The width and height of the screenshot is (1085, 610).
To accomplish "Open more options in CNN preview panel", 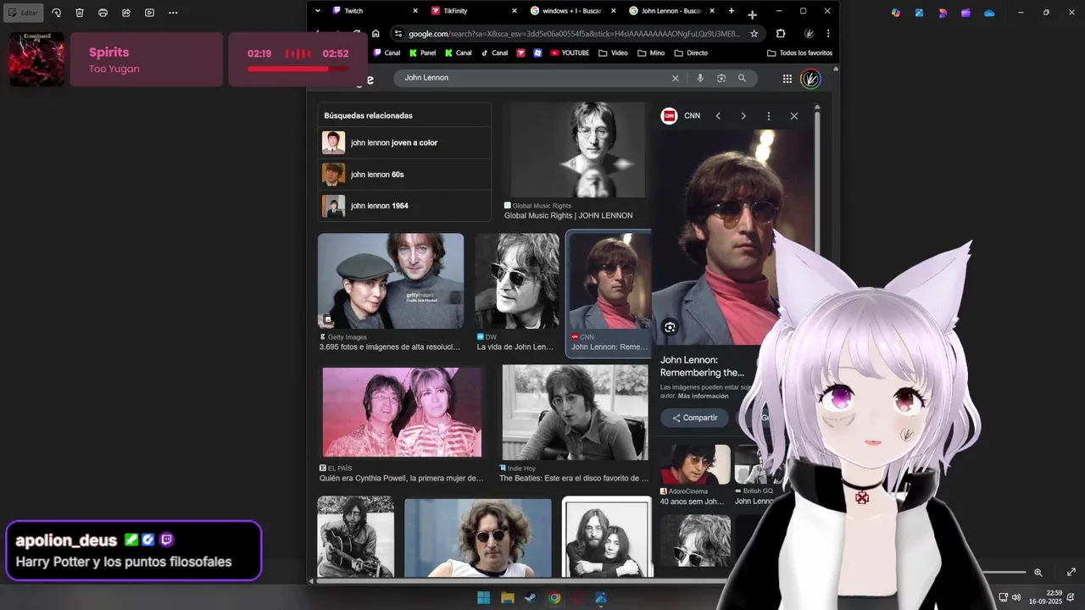I will click(x=769, y=116).
